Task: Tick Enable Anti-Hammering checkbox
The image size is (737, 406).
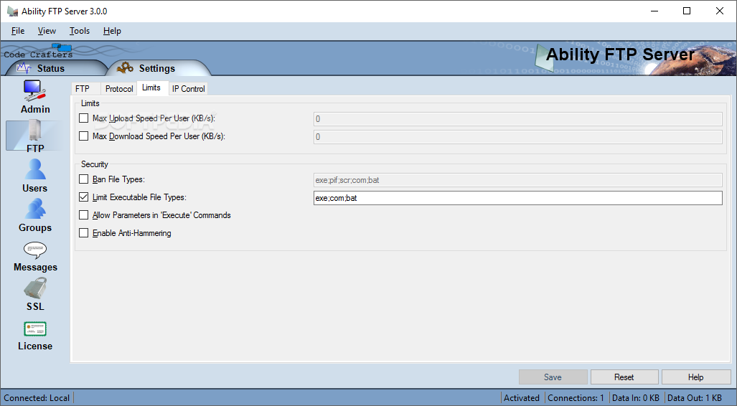Action: 84,233
